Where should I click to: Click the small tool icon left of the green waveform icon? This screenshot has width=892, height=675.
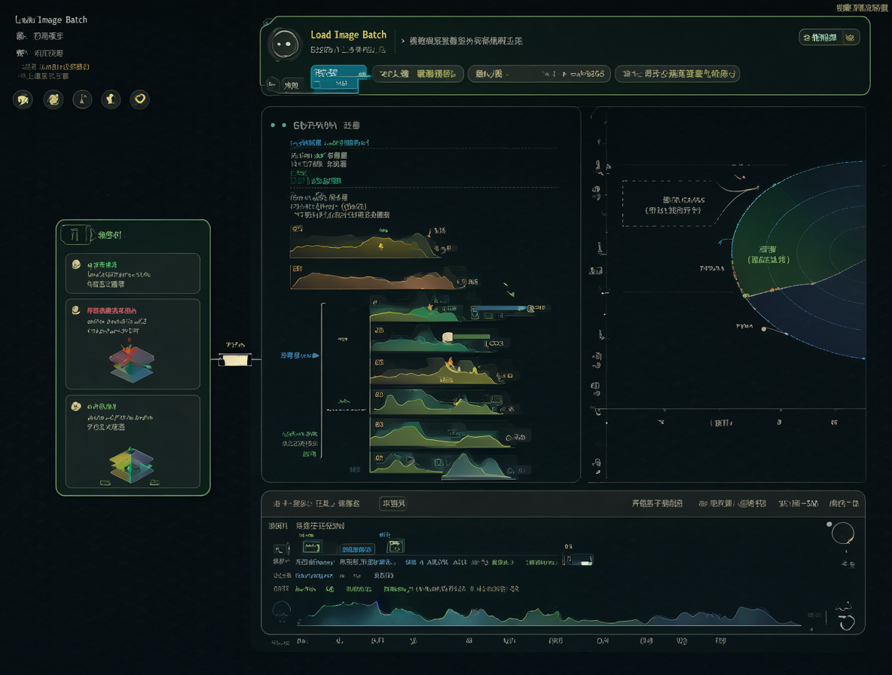(x=281, y=548)
